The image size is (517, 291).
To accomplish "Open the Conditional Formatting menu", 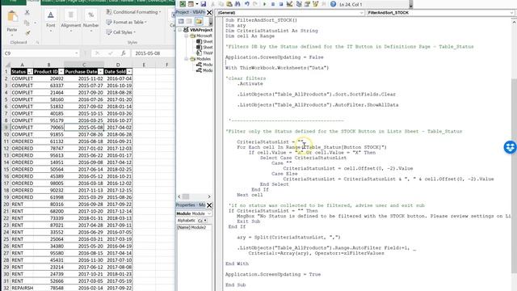I will (133, 12).
